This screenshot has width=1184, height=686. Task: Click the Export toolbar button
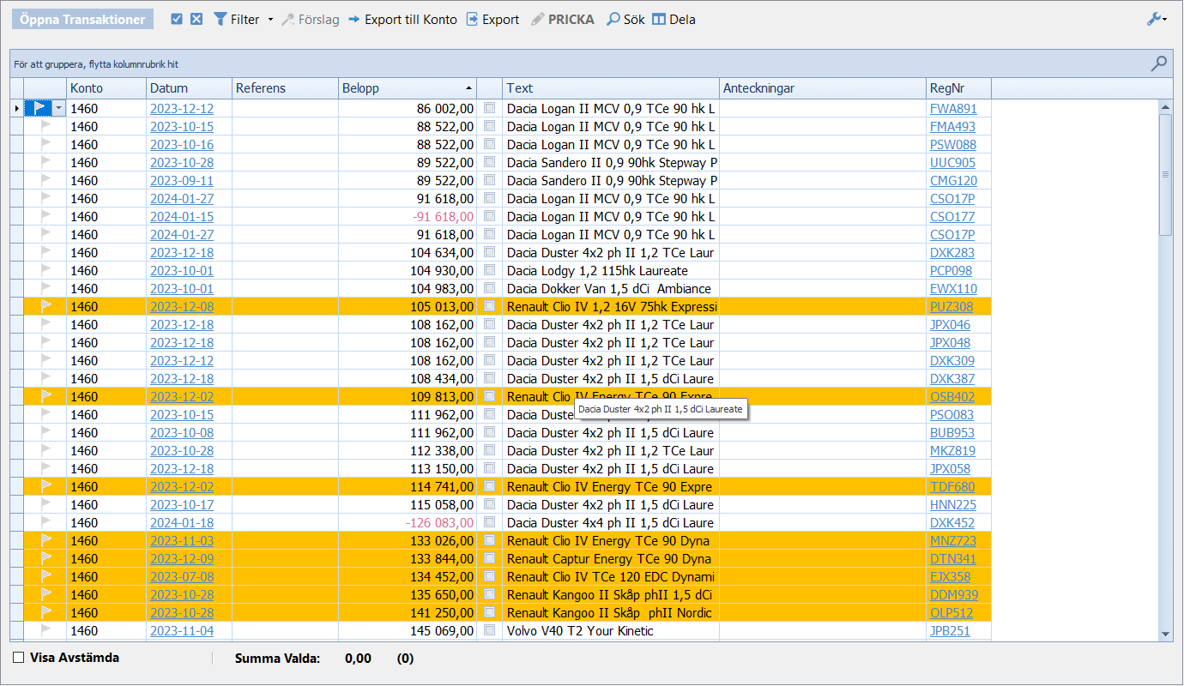tap(492, 19)
